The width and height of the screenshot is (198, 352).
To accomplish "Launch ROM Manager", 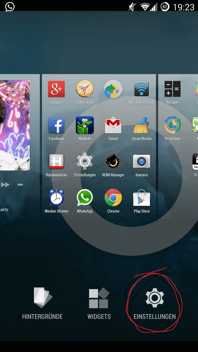I will pos(113,165).
